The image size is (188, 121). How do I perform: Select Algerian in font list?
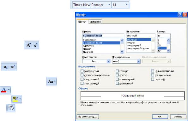click(x=101, y=49)
